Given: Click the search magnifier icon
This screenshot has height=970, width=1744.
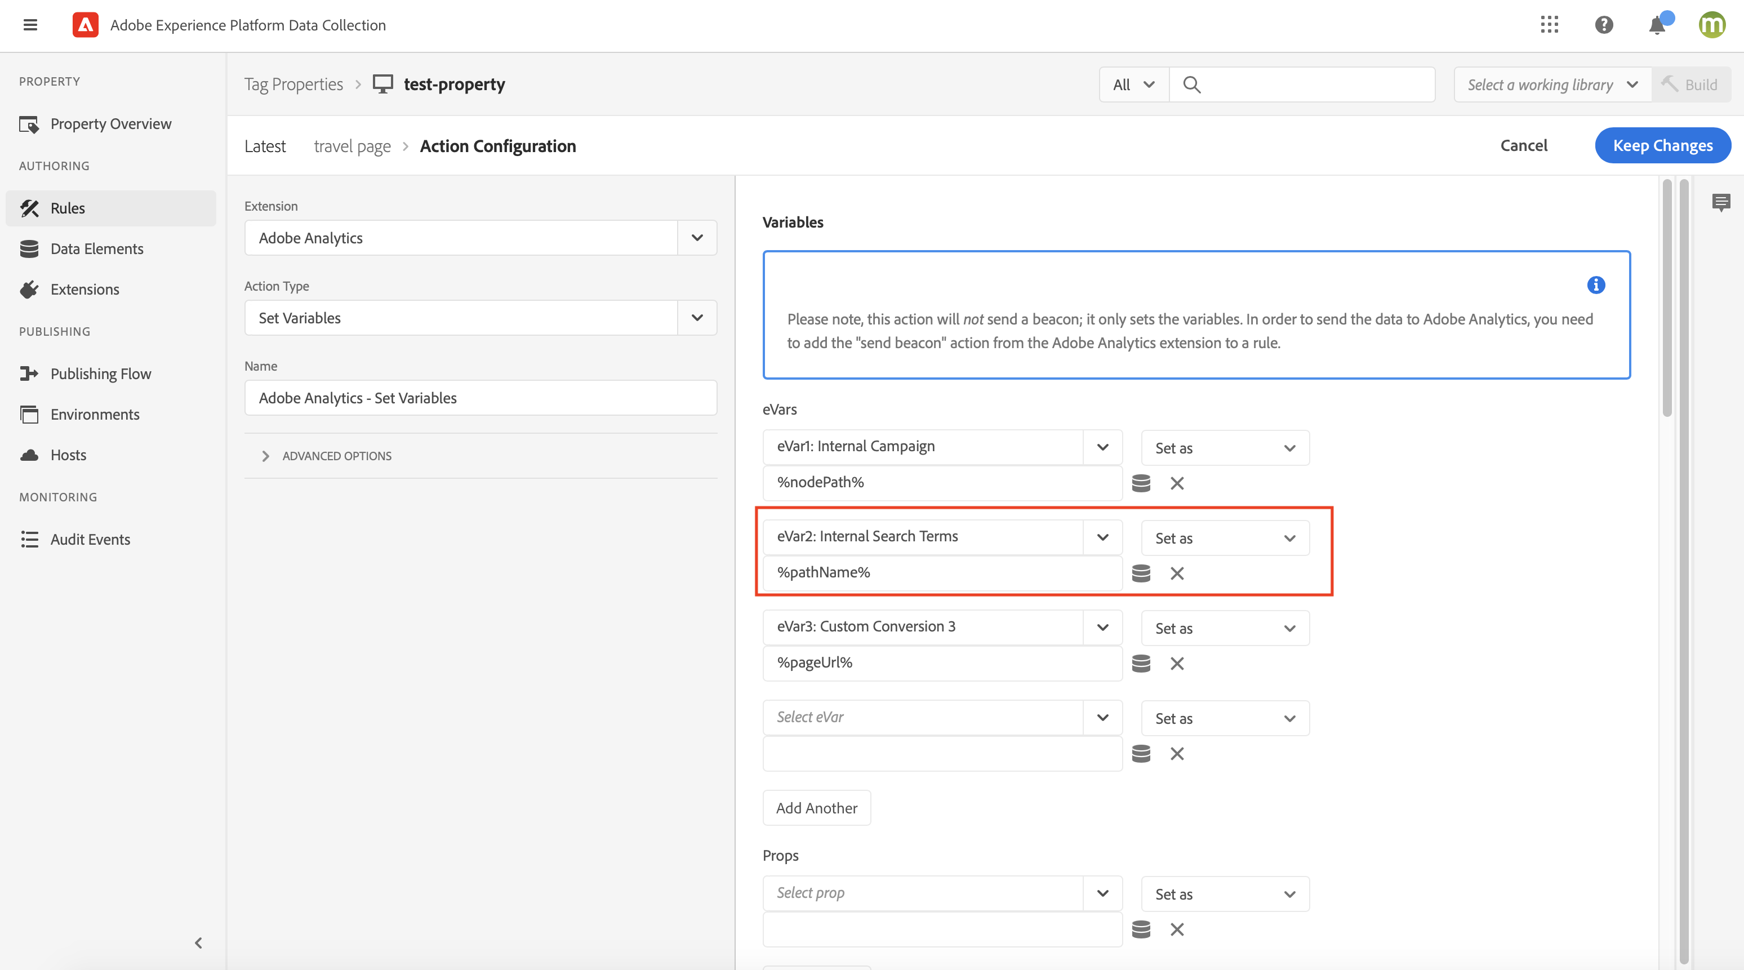Looking at the screenshot, I should [x=1191, y=84].
